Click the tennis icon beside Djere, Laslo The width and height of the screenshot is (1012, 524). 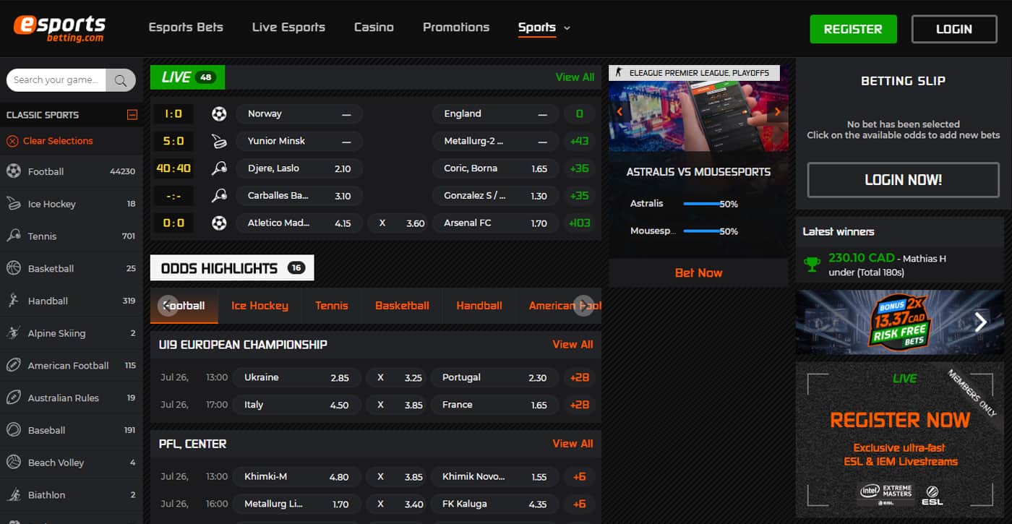[x=219, y=168]
